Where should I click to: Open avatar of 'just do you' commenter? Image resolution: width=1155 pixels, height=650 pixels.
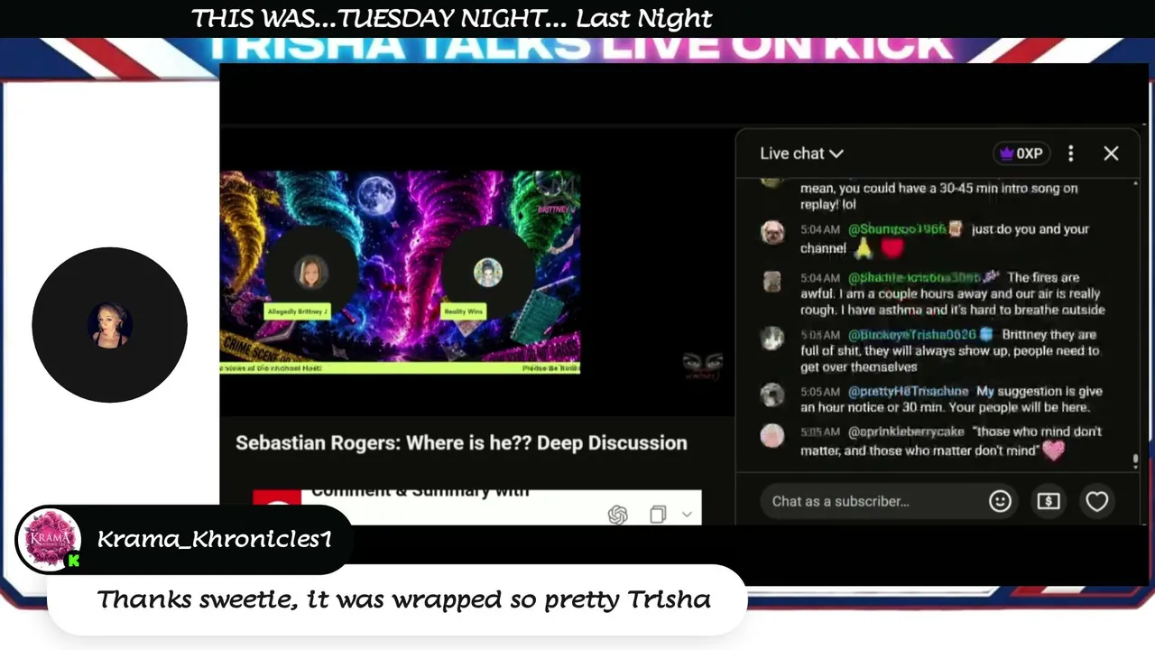tap(772, 232)
